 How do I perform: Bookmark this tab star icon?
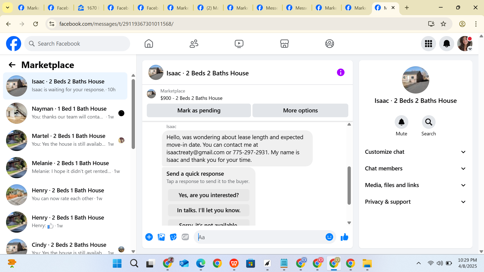click(443, 24)
